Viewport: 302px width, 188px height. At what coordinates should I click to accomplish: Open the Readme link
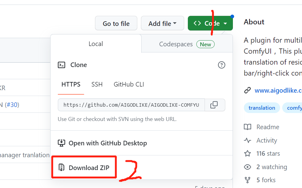coord(268,127)
